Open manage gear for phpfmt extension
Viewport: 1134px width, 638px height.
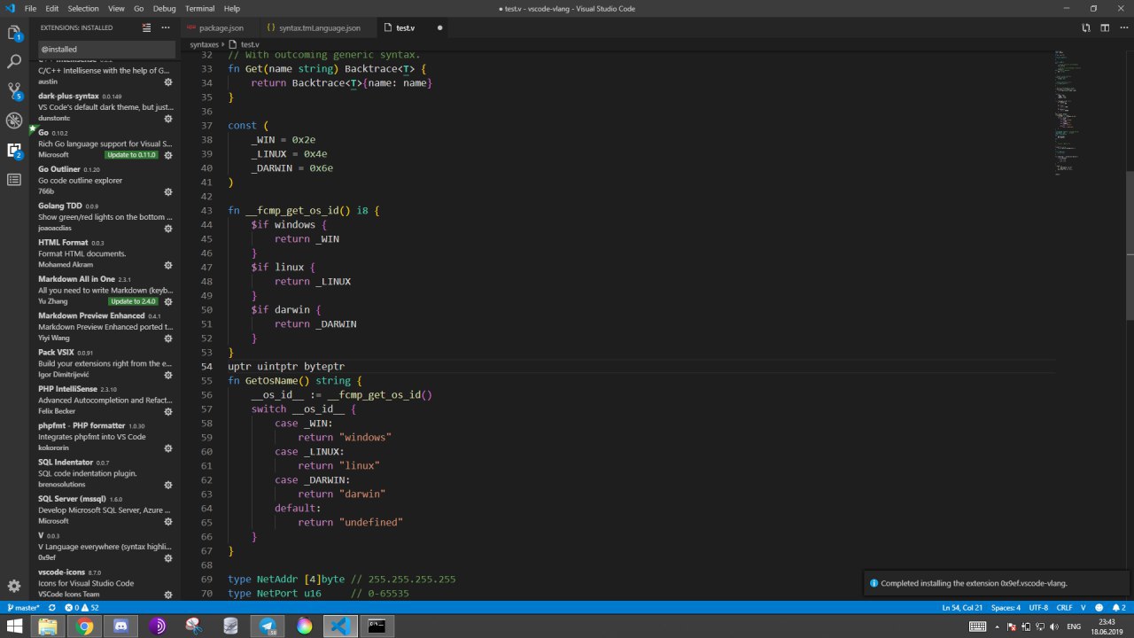pyautogui.click(x=168, y=448)
